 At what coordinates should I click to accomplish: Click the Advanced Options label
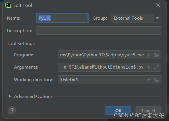pyautogui.click(x=33, y=97)
